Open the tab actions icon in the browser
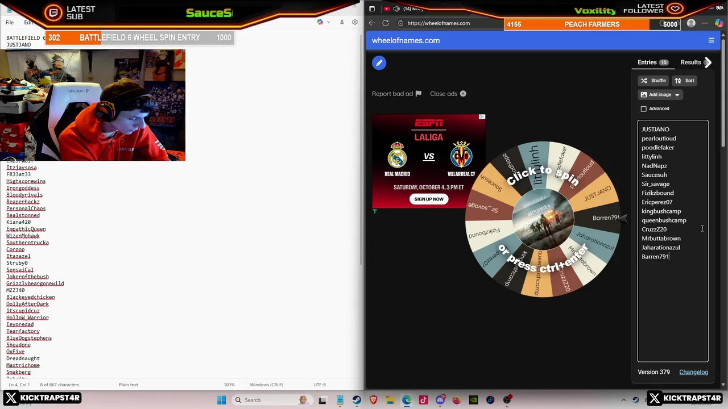 point(372,9)
